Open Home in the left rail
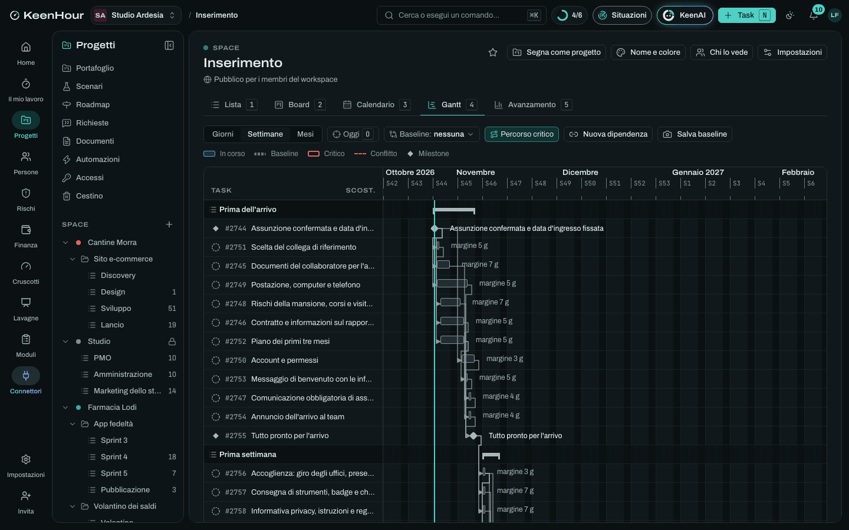Image resolution: width=849 pixels, height=530 pixels. (x=26, y=54)
